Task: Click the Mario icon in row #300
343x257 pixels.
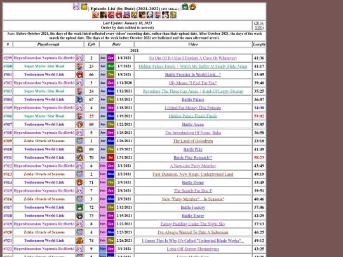Action: 79,66
